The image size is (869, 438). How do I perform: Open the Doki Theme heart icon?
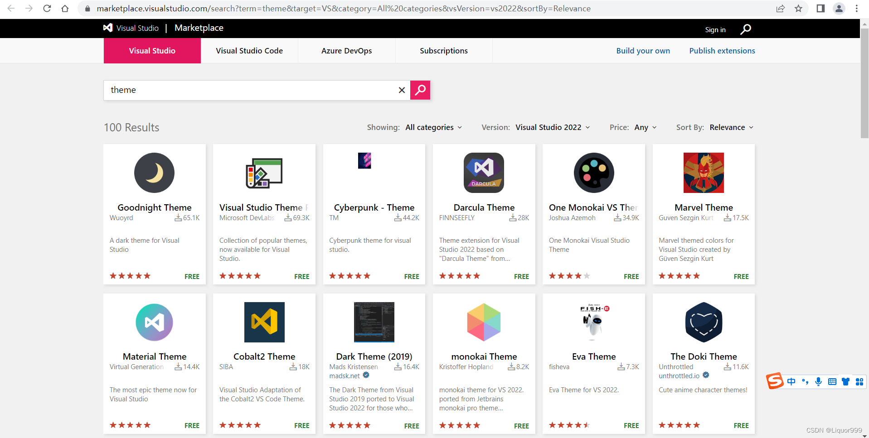click(704, 322)
